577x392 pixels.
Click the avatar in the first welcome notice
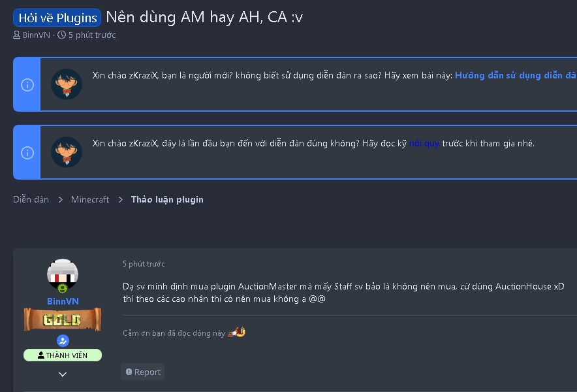67,84
